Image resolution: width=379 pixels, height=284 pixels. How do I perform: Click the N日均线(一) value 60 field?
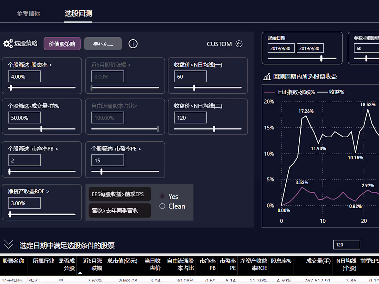coord(190,76)
